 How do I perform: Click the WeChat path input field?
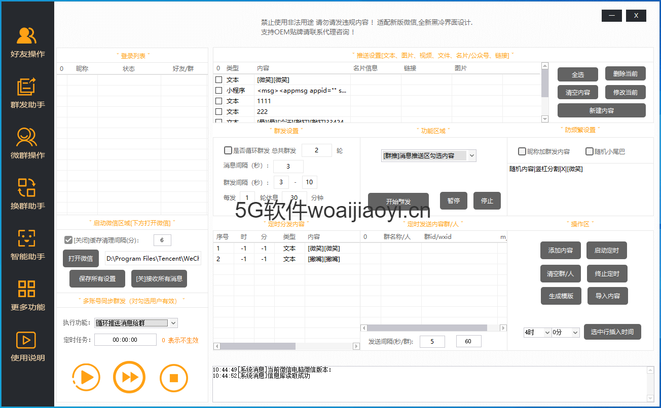[153, 258]
